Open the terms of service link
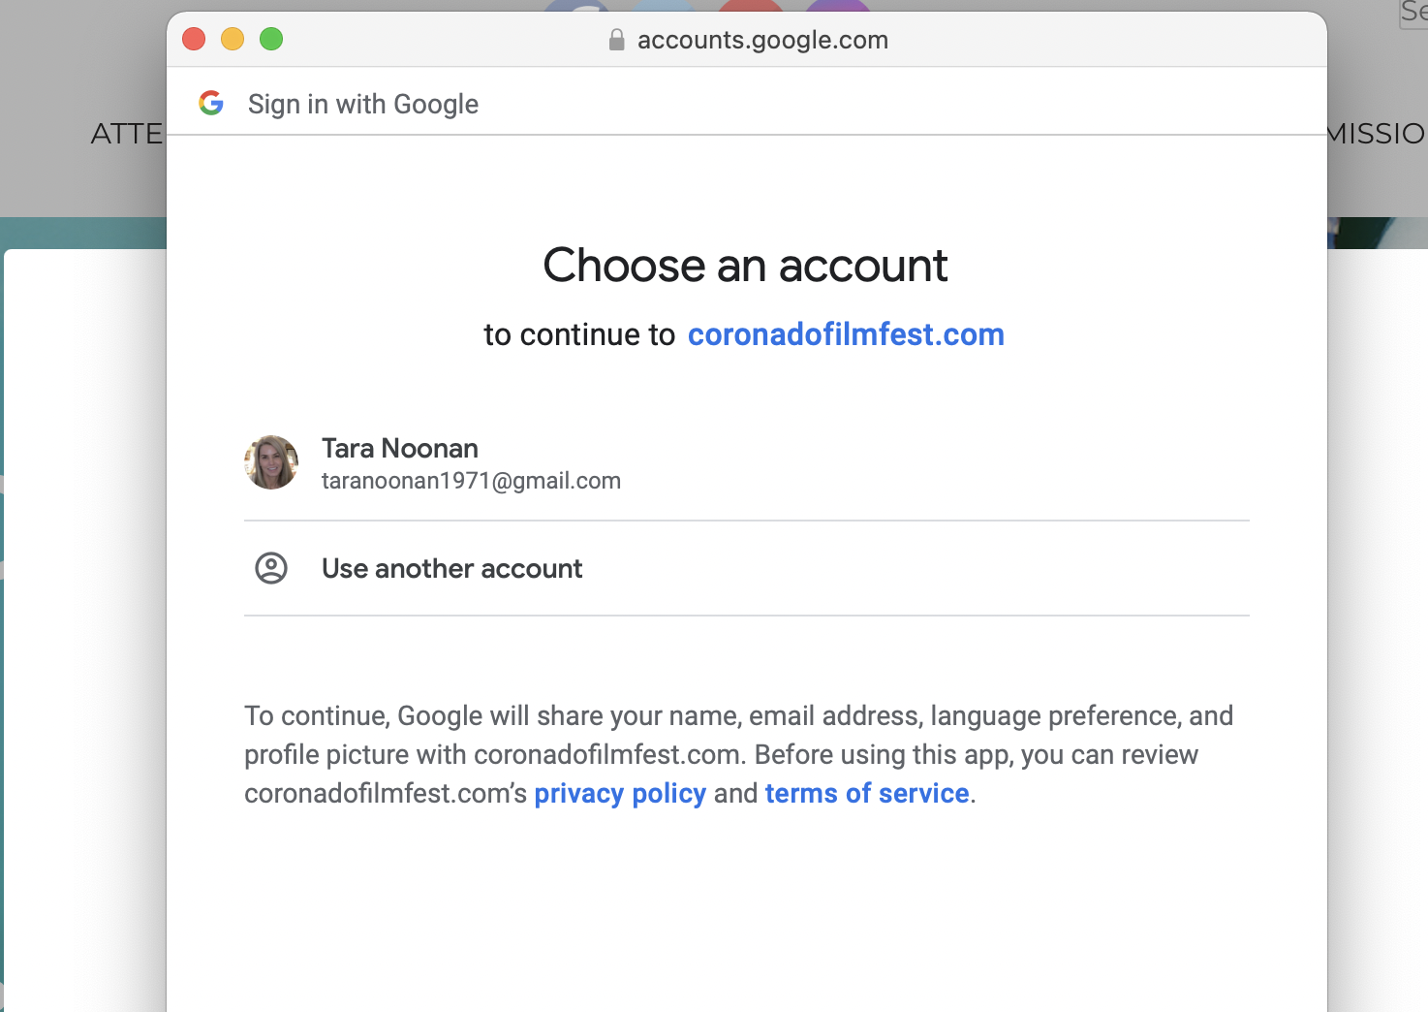Viewport: 1428px width, 1012px height. tap(867, 793)
